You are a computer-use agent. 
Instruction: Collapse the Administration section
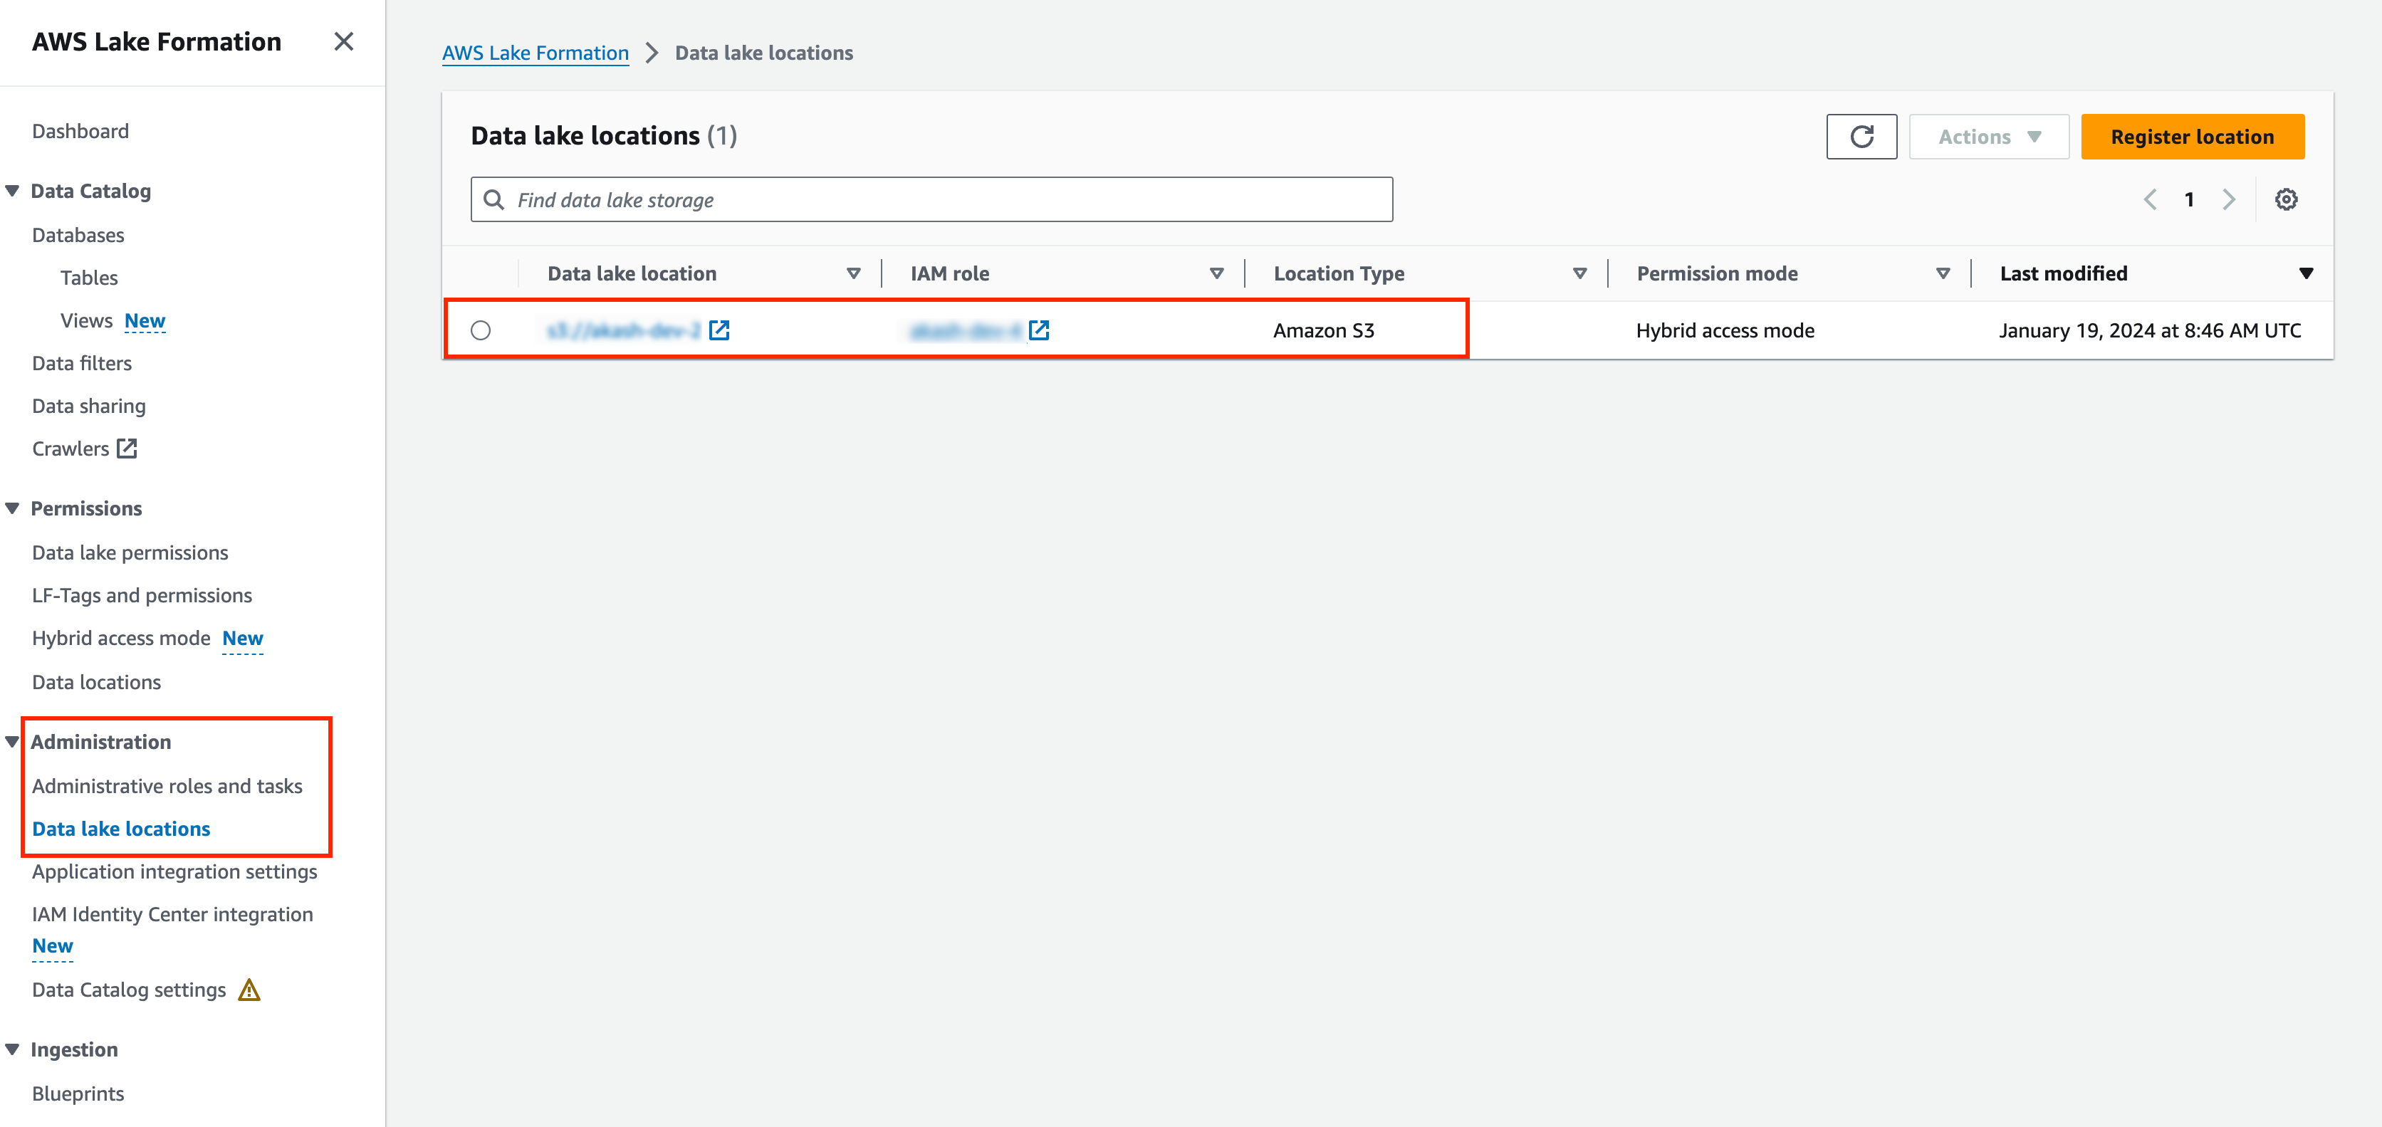click(x=12, y=741)
